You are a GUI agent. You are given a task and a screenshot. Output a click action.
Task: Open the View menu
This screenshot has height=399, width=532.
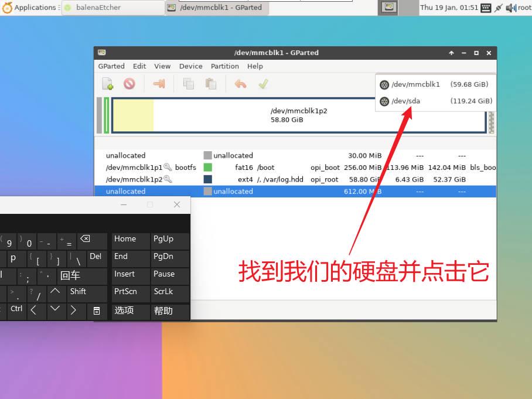click(x=162, y=66)
